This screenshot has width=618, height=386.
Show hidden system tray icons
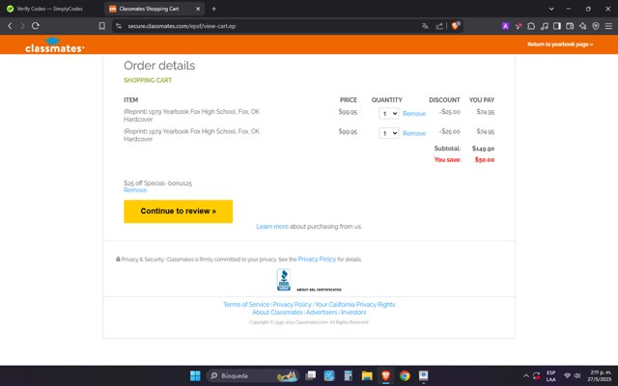(x=525, y=375)
